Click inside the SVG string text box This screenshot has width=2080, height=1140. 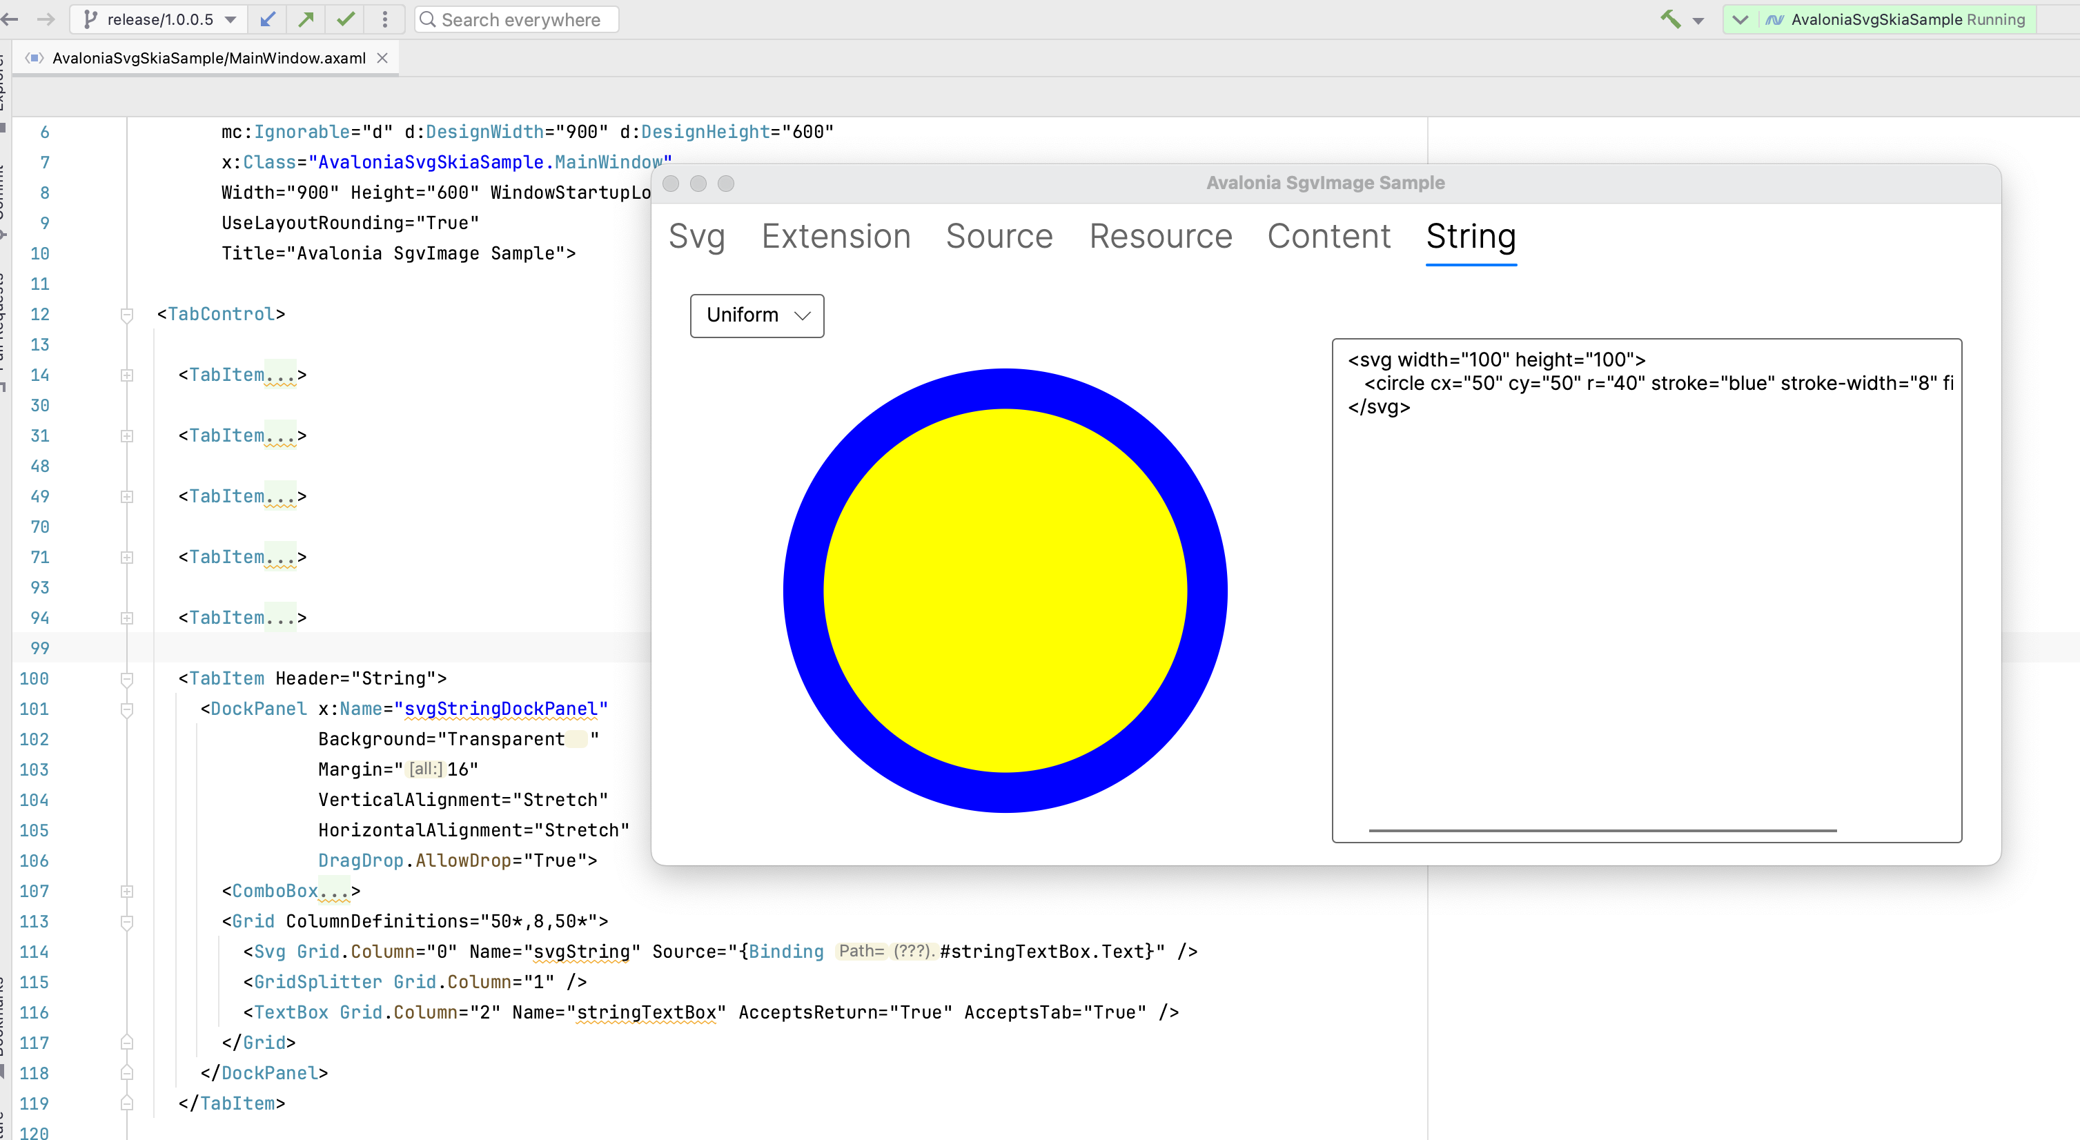pos(1647,589)
